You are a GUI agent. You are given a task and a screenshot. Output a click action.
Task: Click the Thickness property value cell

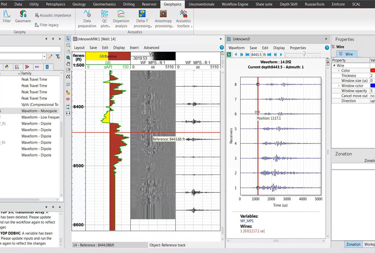coord(372,75)
